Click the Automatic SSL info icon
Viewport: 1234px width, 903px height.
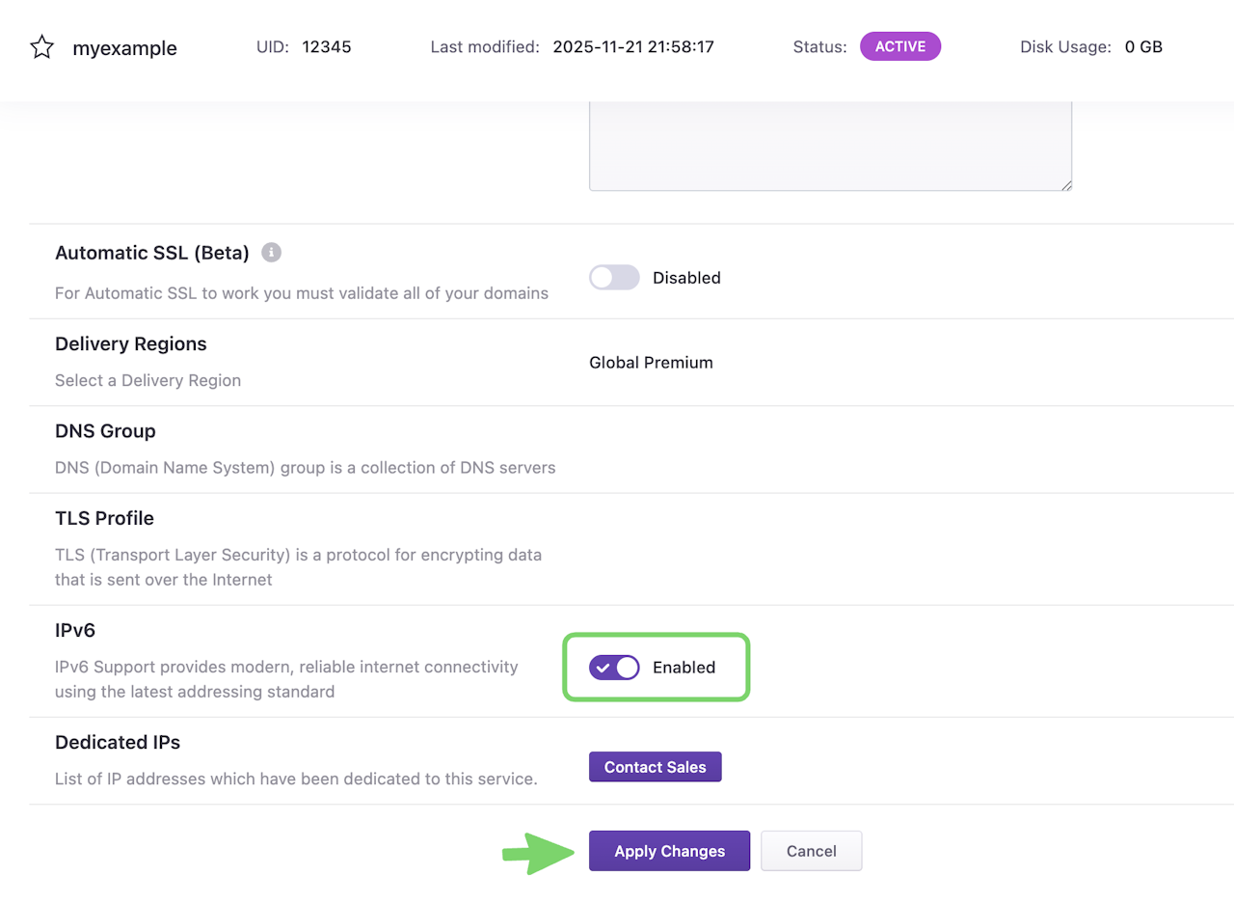point(272,253)
